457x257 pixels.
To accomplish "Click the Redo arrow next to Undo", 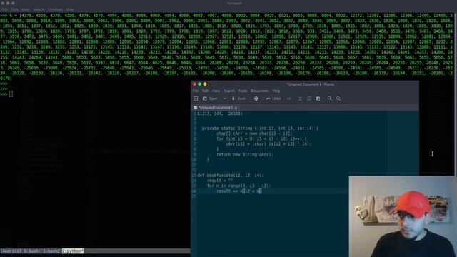I will (x=288, y=99).
